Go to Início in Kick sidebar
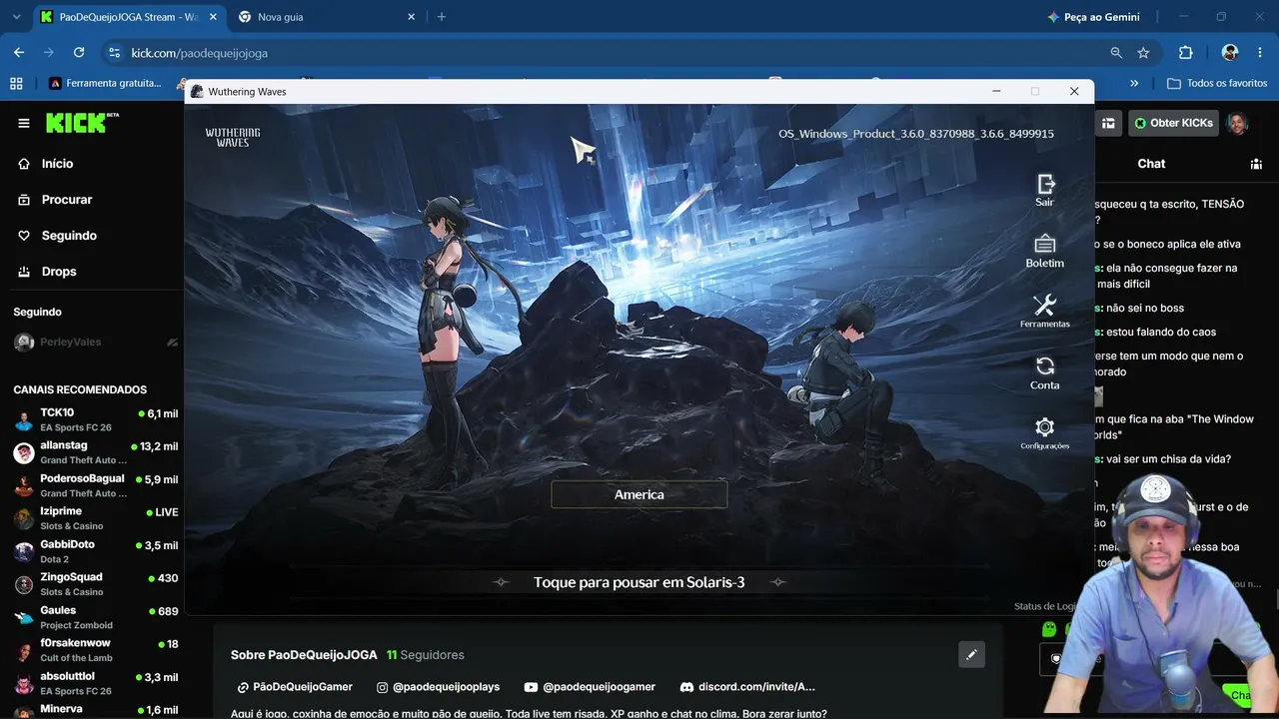1279x719 pixels. pyautogui.click(x=58, y=164)
